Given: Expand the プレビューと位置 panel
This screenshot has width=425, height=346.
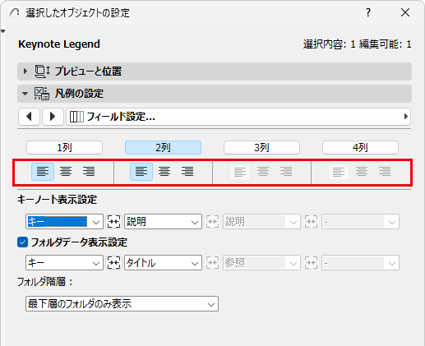Looking at the screenshot, I should 215,72.
